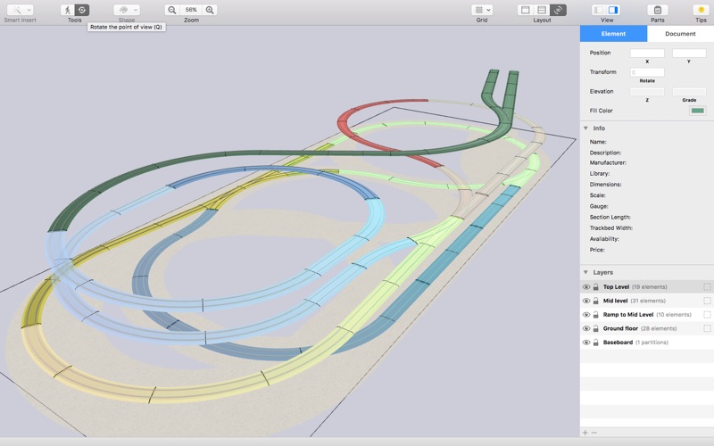Screen dimensions: 714x446
Task: Click the Rotate transform input field
Action: 647,72
